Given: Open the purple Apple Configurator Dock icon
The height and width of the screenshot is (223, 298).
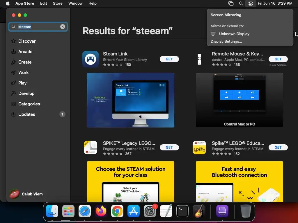Looking at the screenshot, I should [x=222, y=211].
